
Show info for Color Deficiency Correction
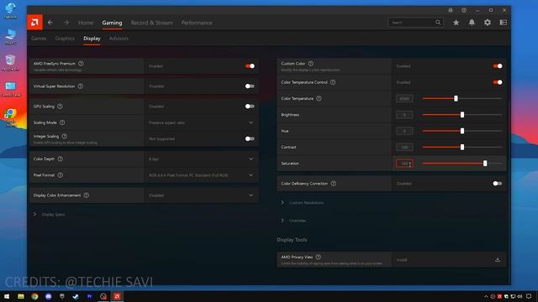[x=334, y=184]
